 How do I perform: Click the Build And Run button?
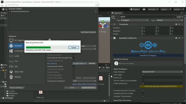coord(88,88)
